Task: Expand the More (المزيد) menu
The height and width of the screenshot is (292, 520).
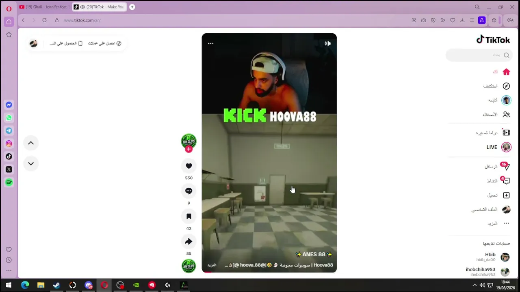Action: pos(498,223)
